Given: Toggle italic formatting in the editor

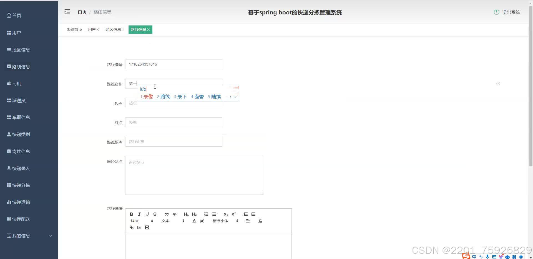Looking at the screenshot, I should pos(139,214).
